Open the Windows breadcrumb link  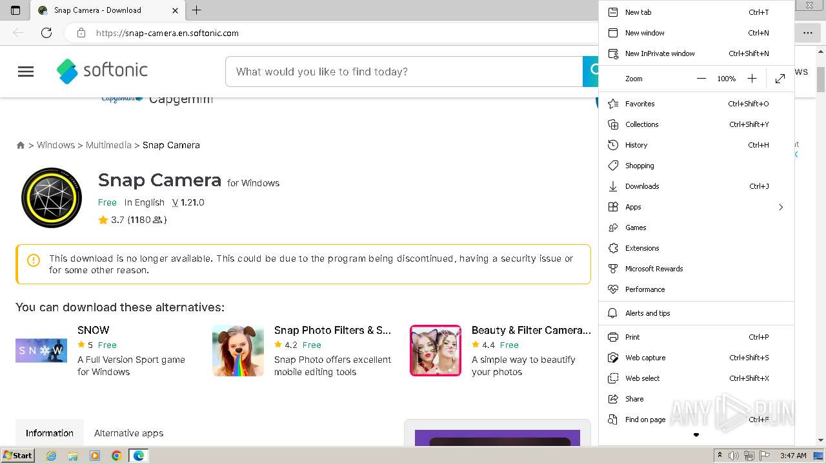55,145
